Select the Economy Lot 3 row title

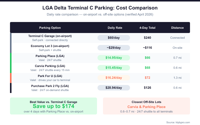[x=50, y=46]
